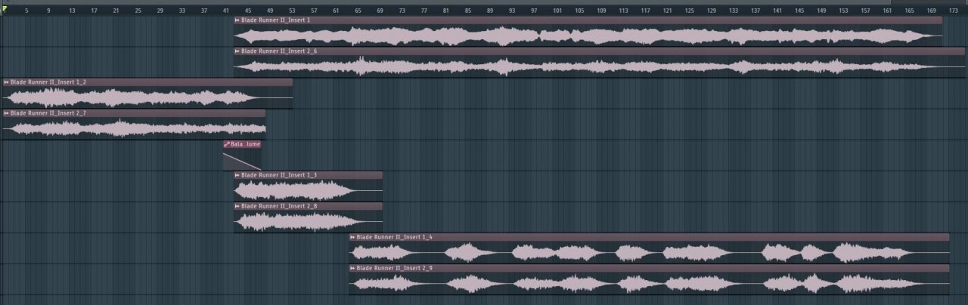
Task: Jump to bar 125 on the timeline ruler
Action: [x=690, y=11]
